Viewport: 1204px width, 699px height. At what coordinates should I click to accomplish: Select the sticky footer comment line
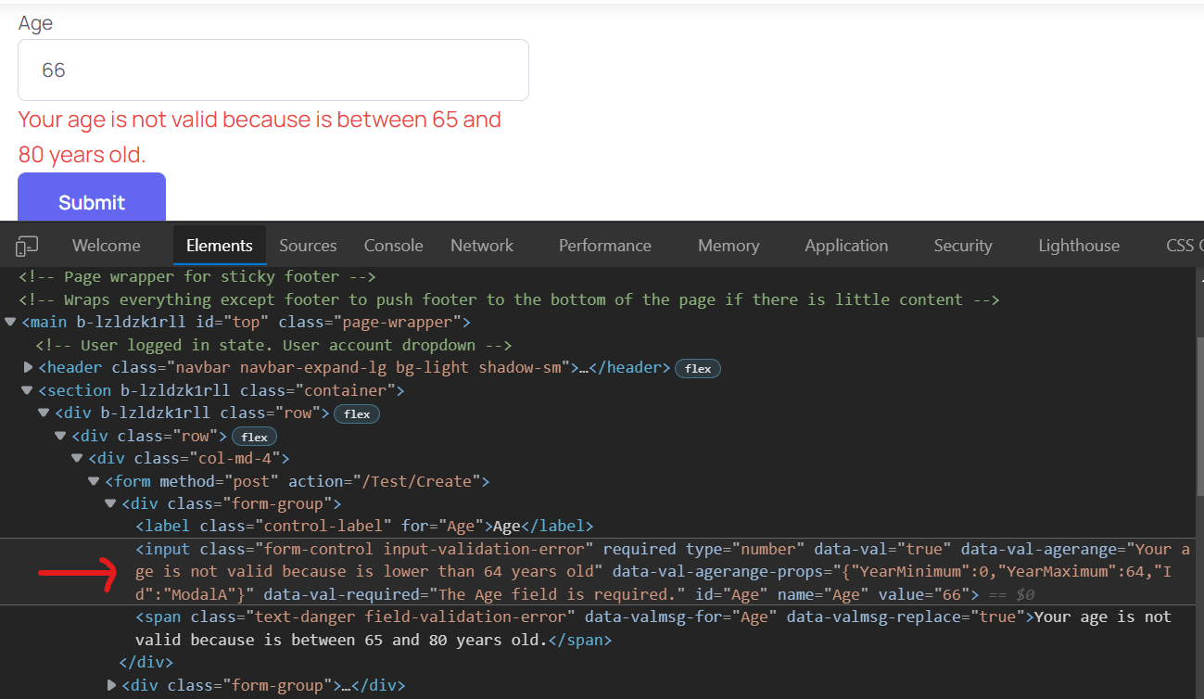tap(196, 277)
